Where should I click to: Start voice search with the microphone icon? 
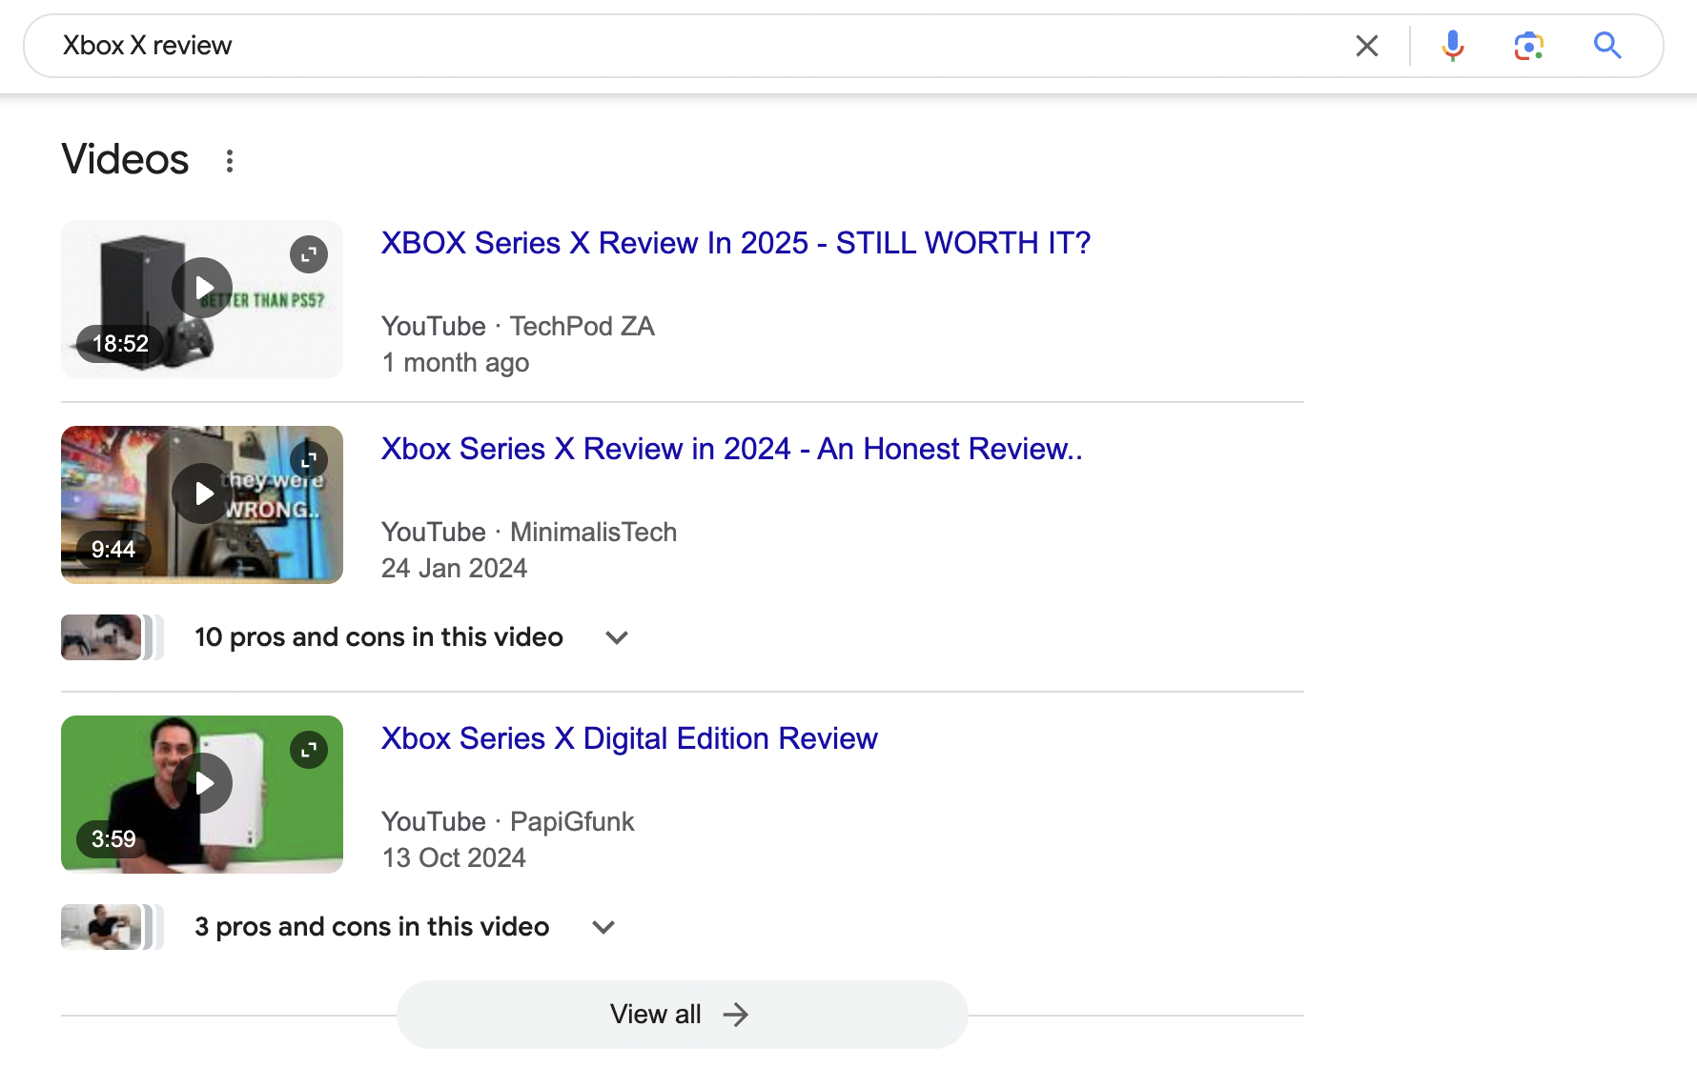[1452, 46]
